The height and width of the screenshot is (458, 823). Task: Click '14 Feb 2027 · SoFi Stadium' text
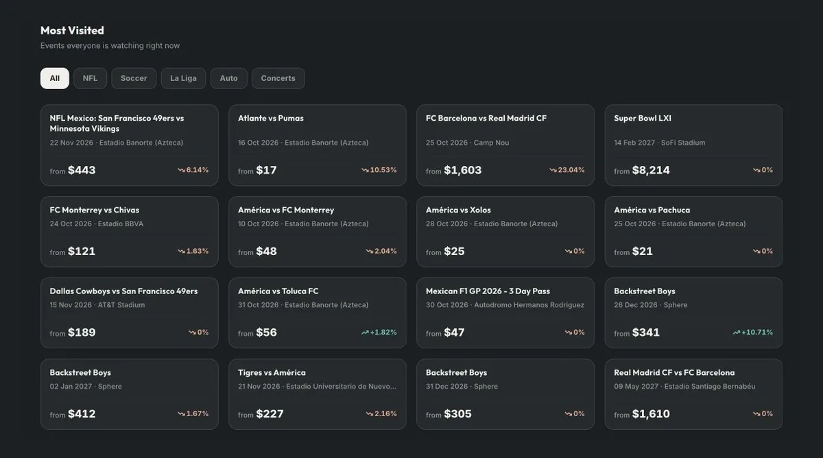click(x=659, y=143)
